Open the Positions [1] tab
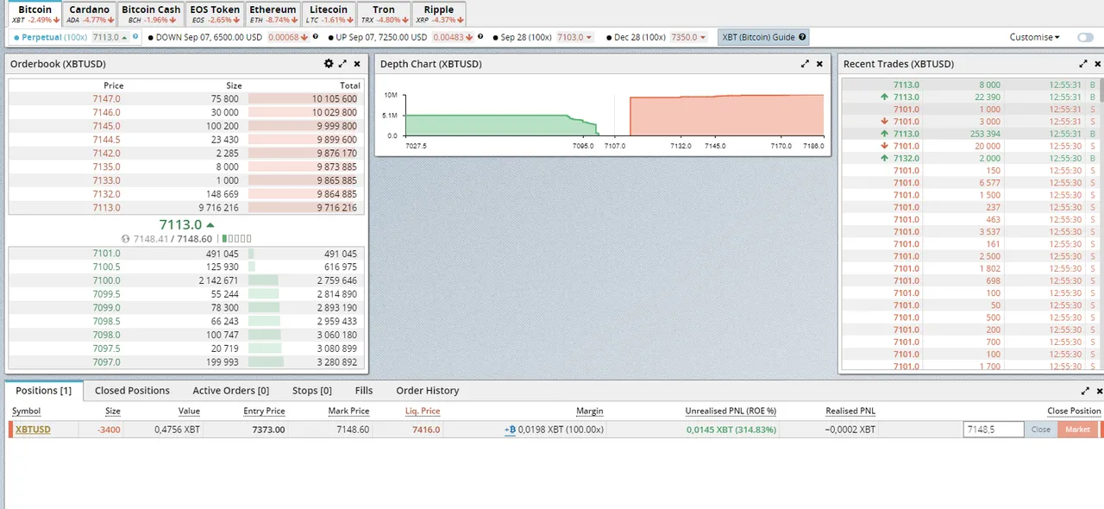Viewport: 1104px width, 509px height. (43, 391)
